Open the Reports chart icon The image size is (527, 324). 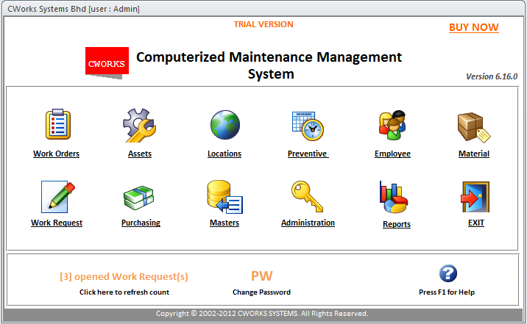tap(394, 197)
